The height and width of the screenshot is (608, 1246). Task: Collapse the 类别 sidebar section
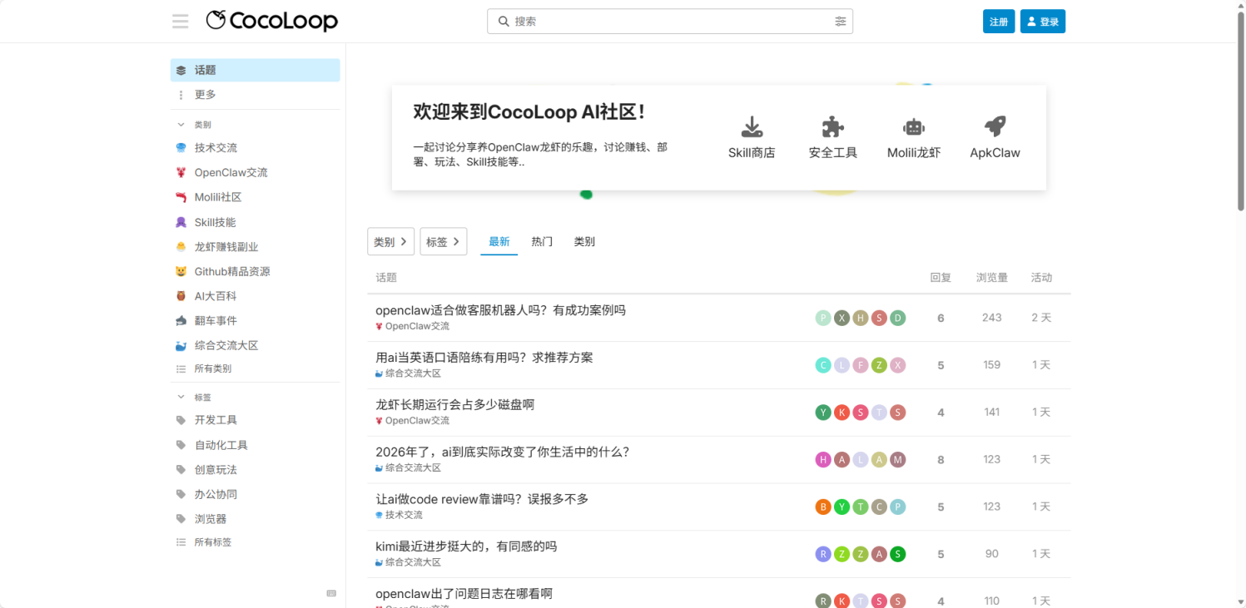coord(195,125)
